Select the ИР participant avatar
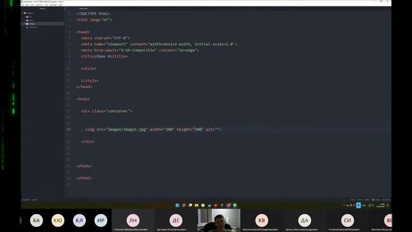This screenshot has width=412, height=232. click(x=101, y=220)
